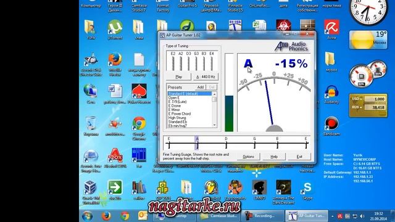Open the Windows Start orb
Image resolution: width=395 pixels, height=222 pixels.
pyautogui.click(x=87, y=216)
